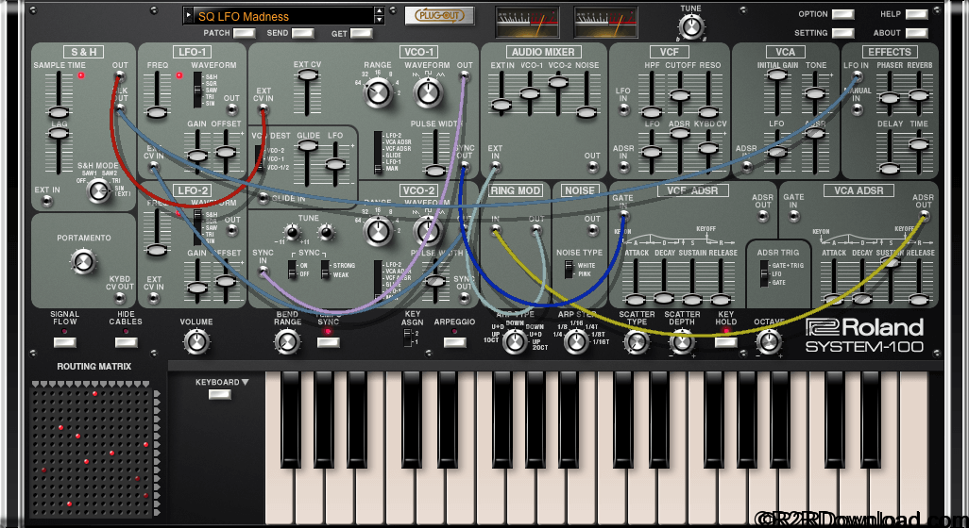The image size is (969, 528).
Task: Click the VCO-1 WAVEFORM knob
Action: (x=428, y=93)
